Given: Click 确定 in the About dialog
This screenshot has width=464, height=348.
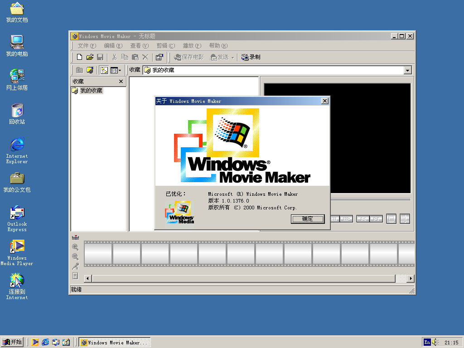Looking at the screenshot, I should coord(308,219).
